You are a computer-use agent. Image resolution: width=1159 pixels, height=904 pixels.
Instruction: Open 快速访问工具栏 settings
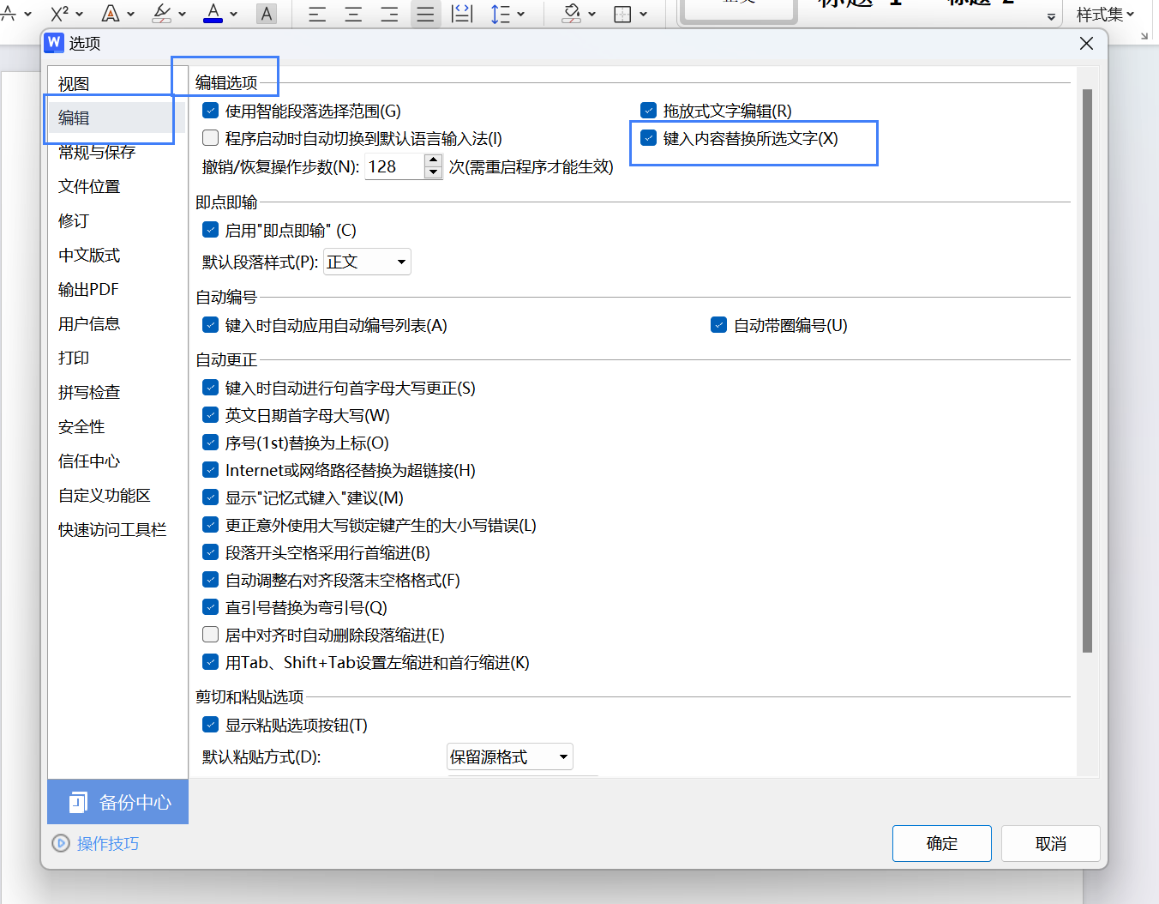(x=112, y=529)
